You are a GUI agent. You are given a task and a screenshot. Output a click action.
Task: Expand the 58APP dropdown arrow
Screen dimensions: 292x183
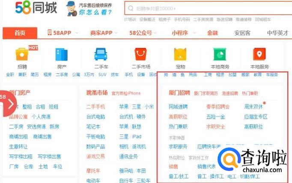[77, 33]
